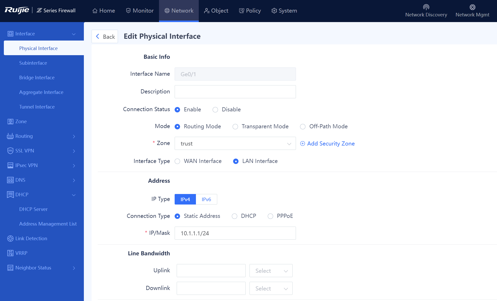Click the Neighbor Status ARP icon
Viewport: 497px width, 301px height.
tap(10, 268)
